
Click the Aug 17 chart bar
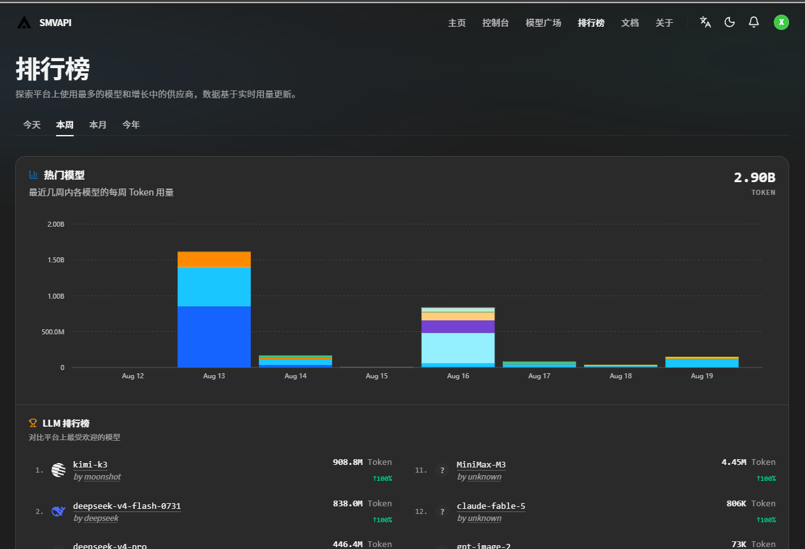[x=539, y=364]
